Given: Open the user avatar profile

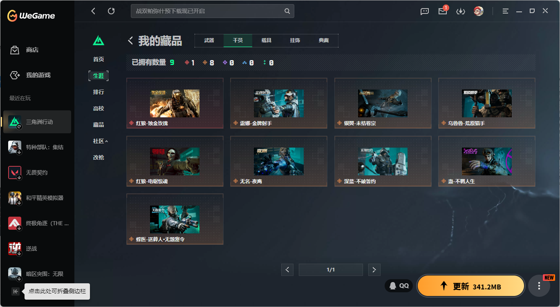Looking at the screenshot, I should tap(479, 11).
